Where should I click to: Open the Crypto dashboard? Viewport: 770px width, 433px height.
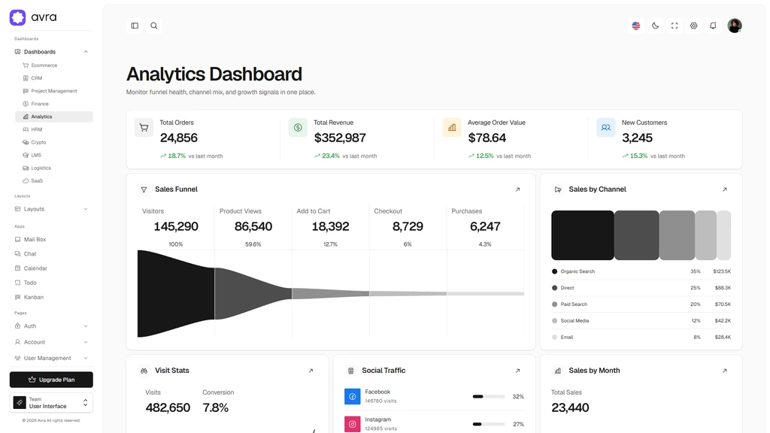coord(54,142)
